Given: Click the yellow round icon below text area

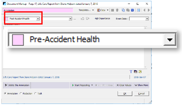Looking at the screenshot, I should point(140,72).
